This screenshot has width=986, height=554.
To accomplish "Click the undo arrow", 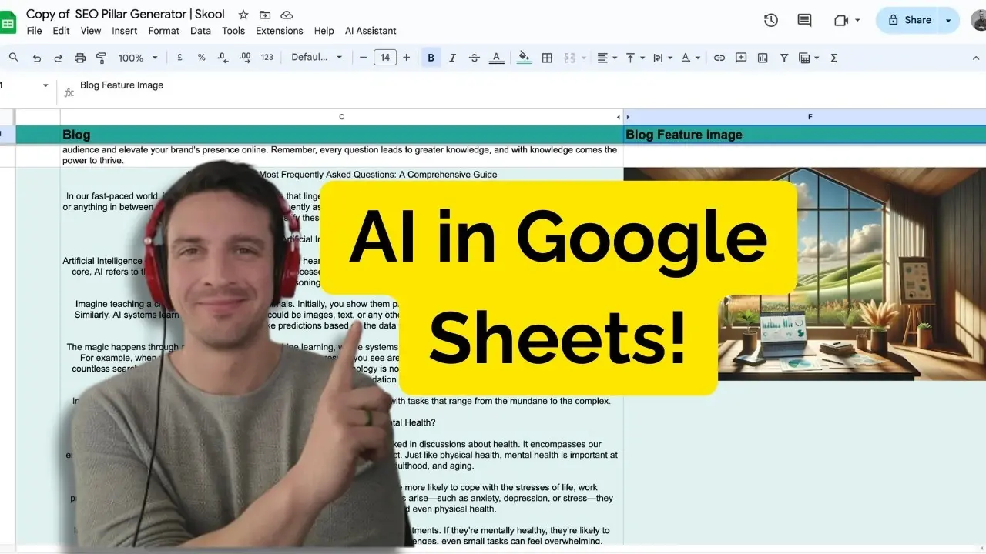I will pos(37,58).
